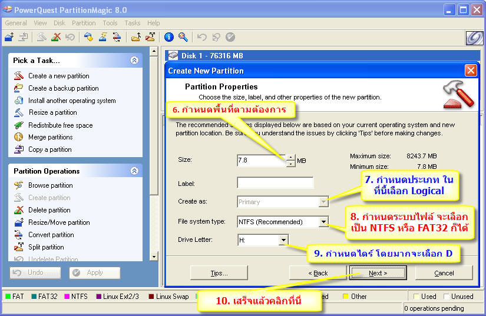Click the Delete partition operation icon
Screen dimensions: 486x316
point(19,210)
